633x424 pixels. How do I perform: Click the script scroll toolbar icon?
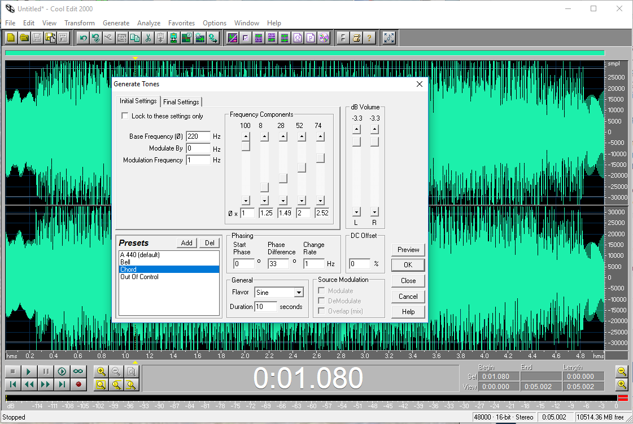pyautogui.click(x=356, y=38)
